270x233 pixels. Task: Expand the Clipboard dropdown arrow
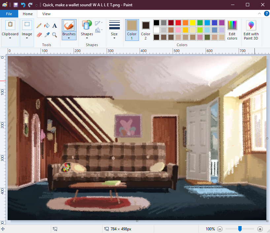pos(10,38)
